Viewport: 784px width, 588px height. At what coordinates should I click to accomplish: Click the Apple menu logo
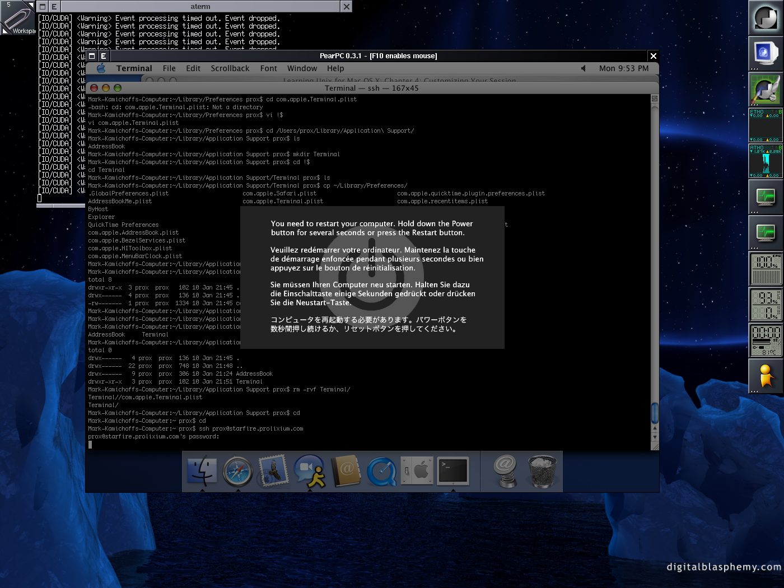click(101, 68)
